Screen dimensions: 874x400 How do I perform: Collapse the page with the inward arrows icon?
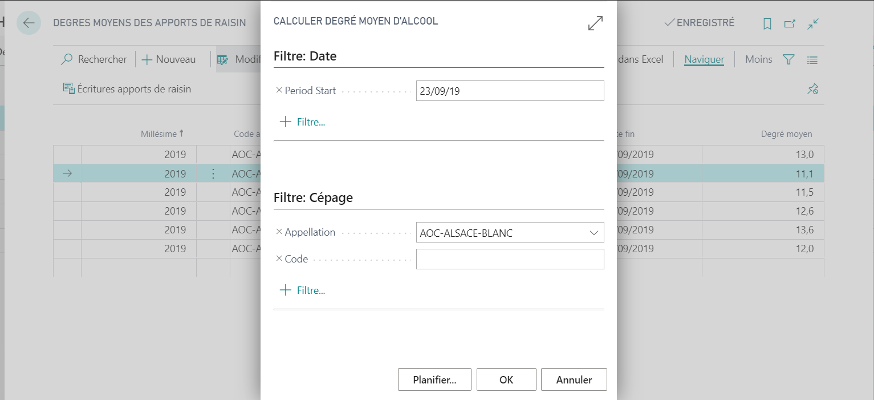(813, 23)
